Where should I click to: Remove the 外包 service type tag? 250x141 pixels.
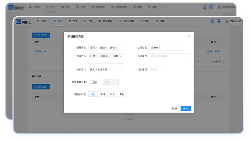(x=116, y=48)
